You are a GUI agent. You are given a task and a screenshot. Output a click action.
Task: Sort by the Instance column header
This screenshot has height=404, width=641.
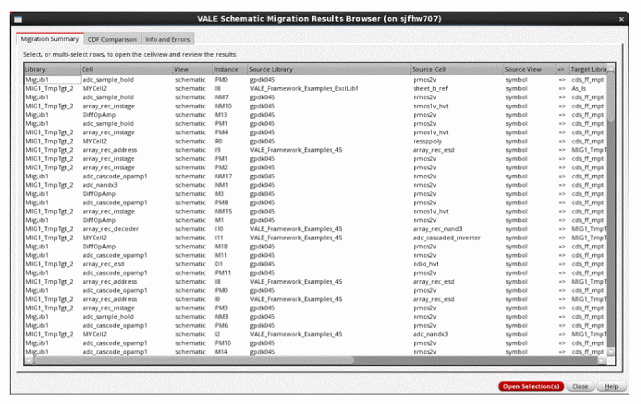pos(230,69)
